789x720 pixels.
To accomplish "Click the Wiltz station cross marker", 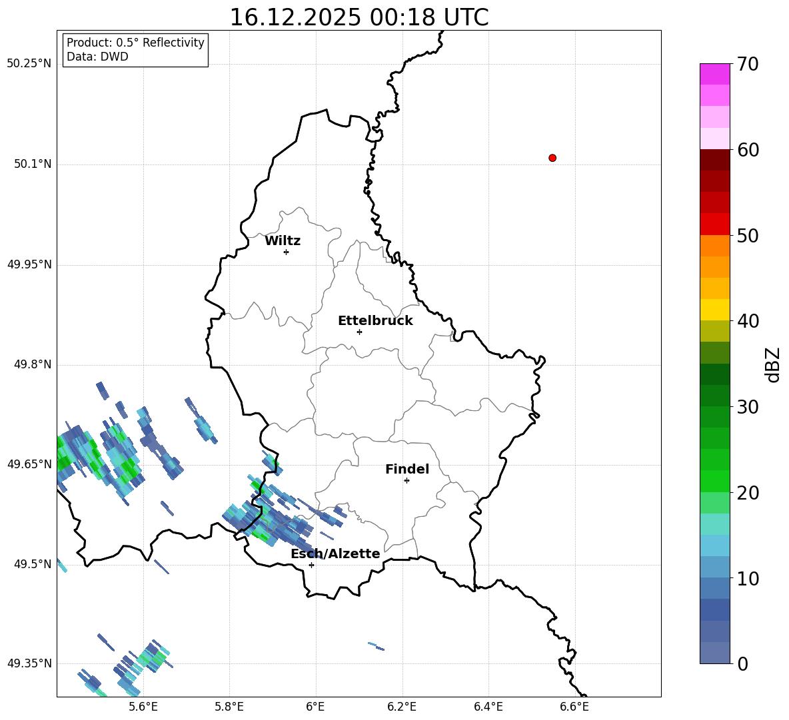I will click(x=287, y=252).
